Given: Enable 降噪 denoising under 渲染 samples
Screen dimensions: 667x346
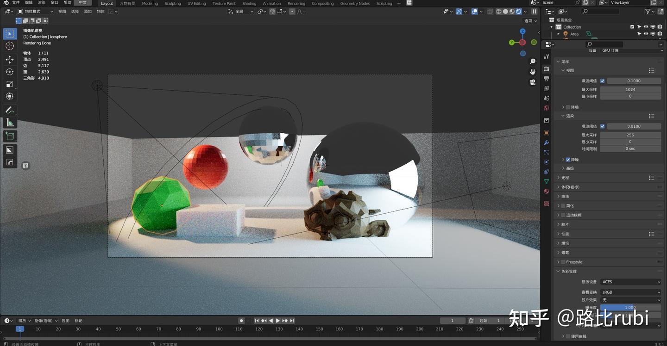Looking at the screenshot, I should tap(568, 160).
